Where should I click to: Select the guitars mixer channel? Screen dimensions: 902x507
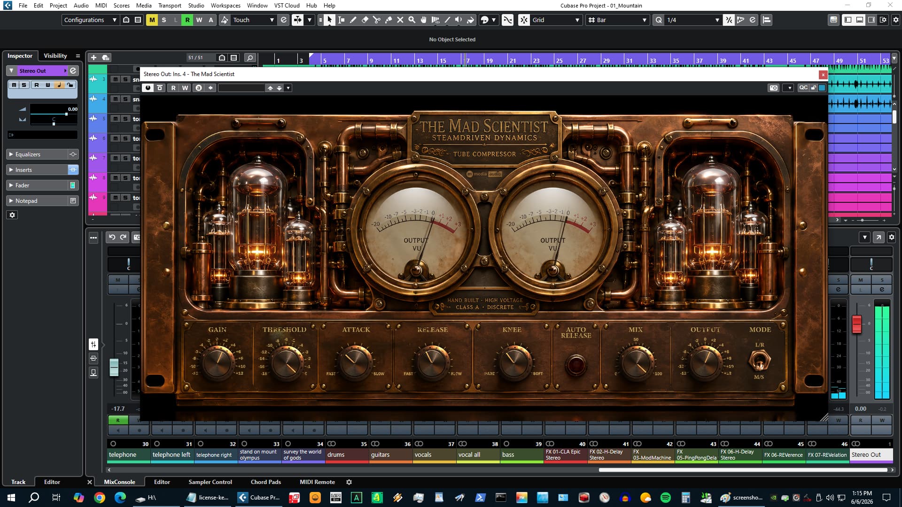tap(390, 454)
